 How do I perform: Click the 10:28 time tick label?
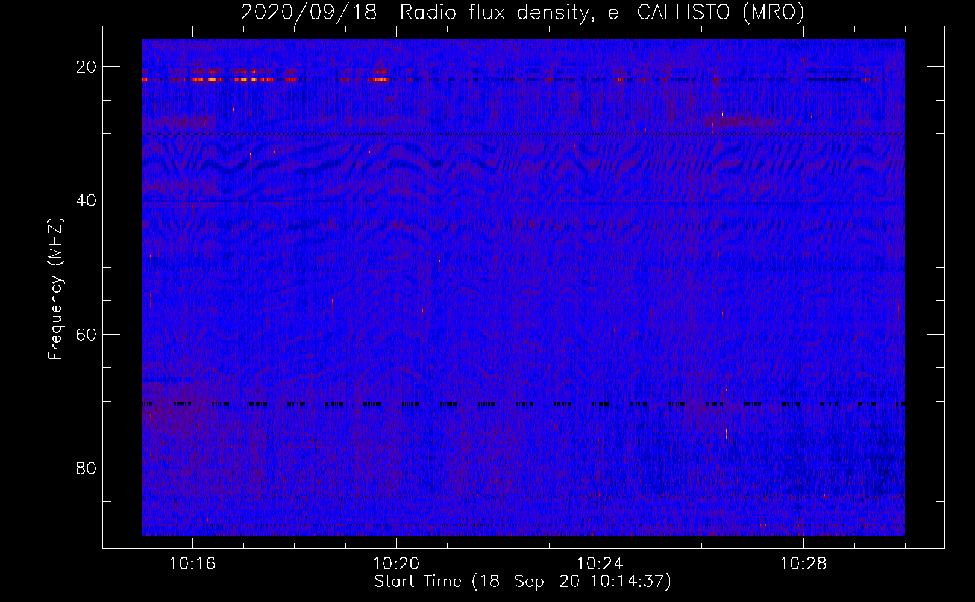point(803,564)
